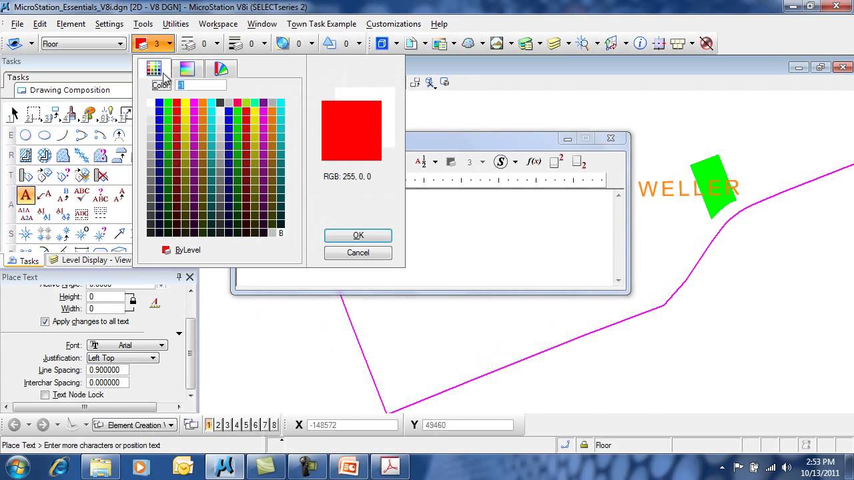Choose the Element Selection arrow tool
854x480 pixels.
13,115
